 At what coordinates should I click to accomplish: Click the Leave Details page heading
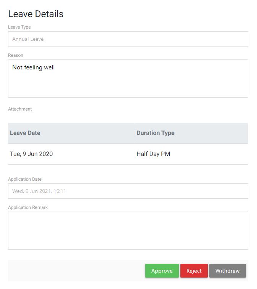pyautogui.click(x=36, y=14)
